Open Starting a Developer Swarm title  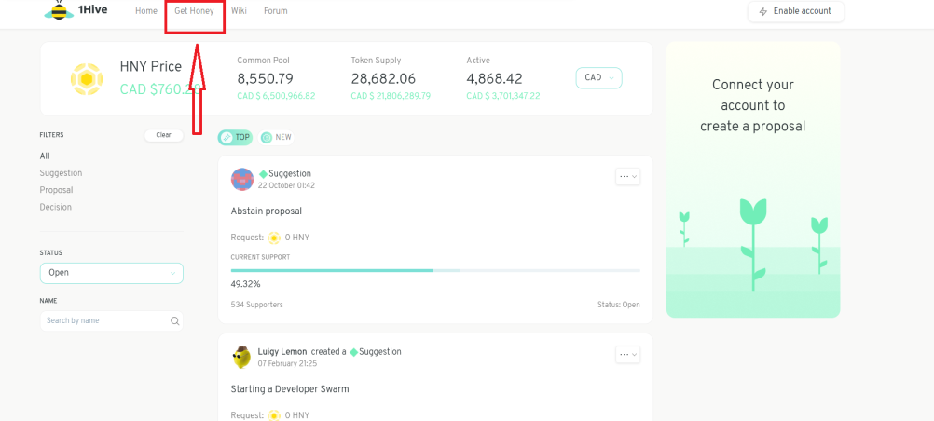click(290, 388)
